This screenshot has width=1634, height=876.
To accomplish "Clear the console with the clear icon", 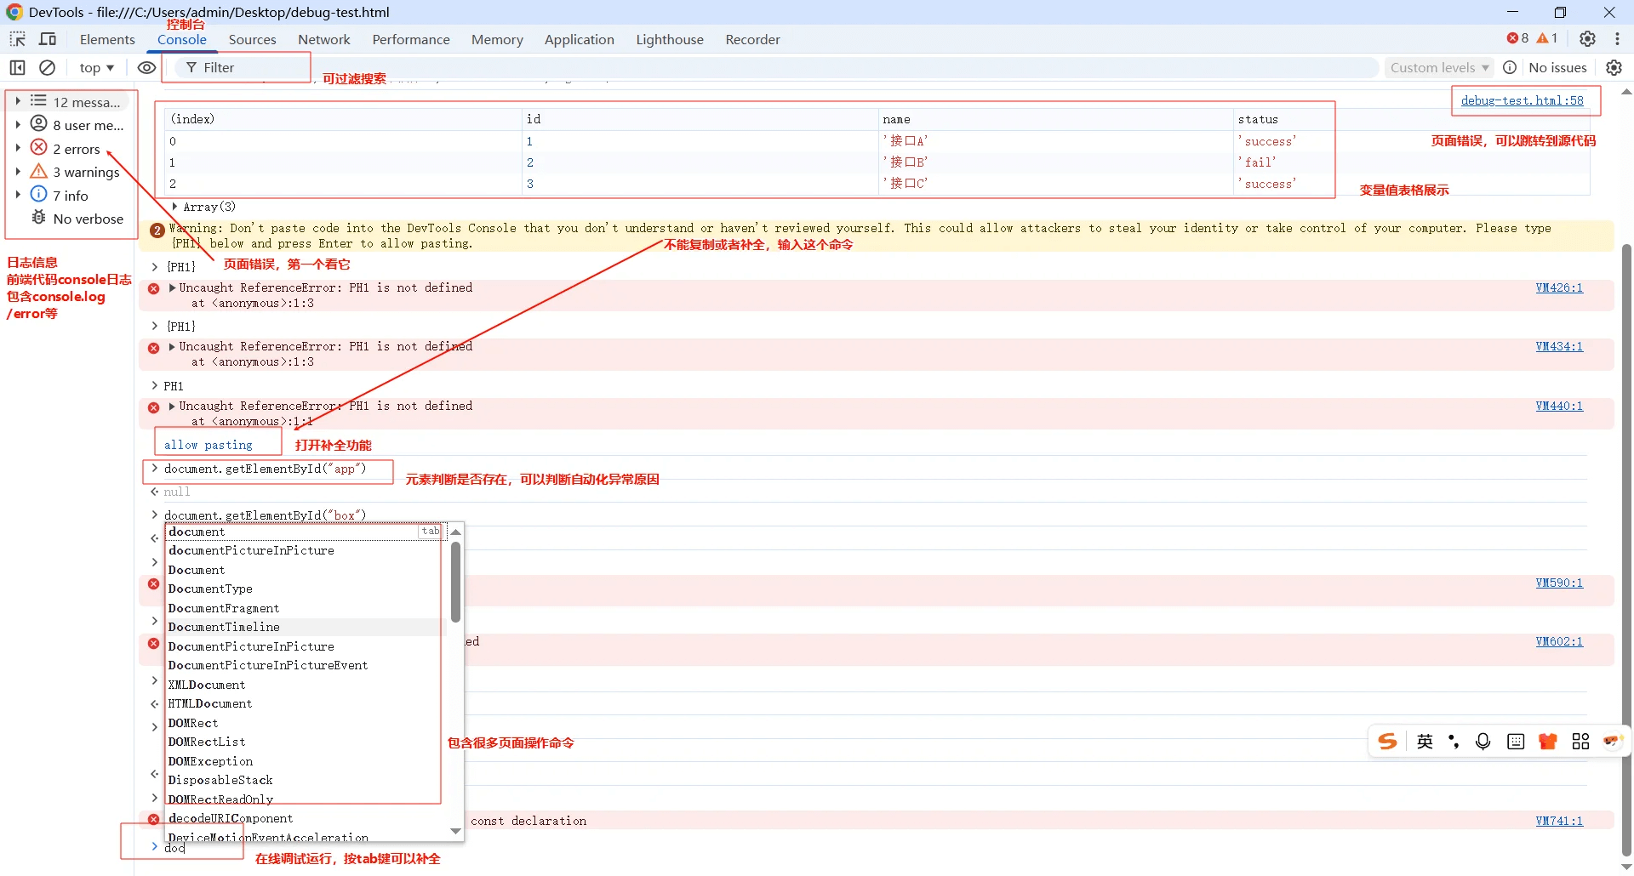I will coord(48,67).
